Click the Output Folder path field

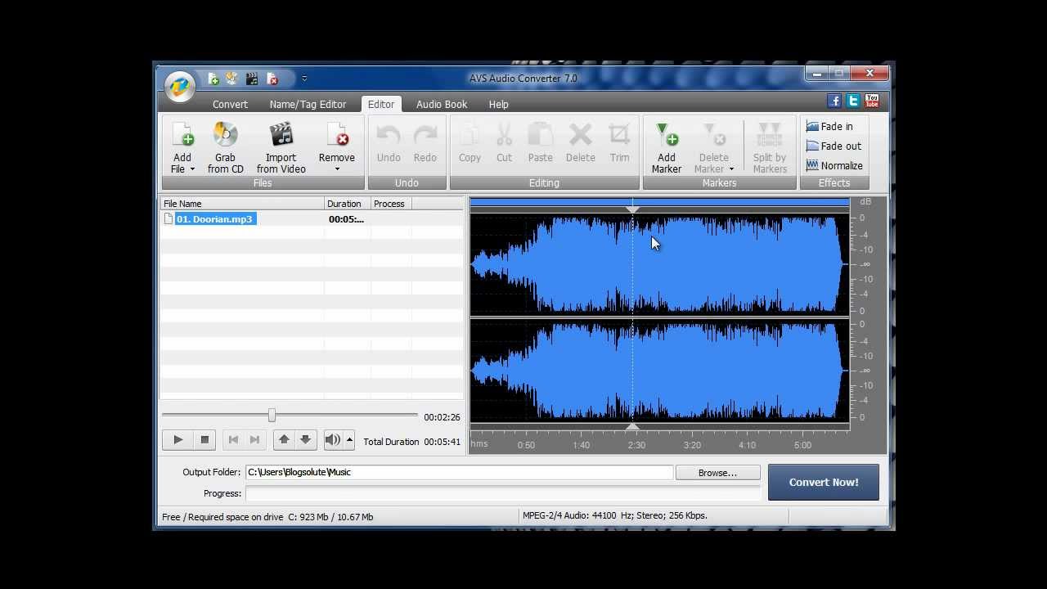(x=459, y=472)
